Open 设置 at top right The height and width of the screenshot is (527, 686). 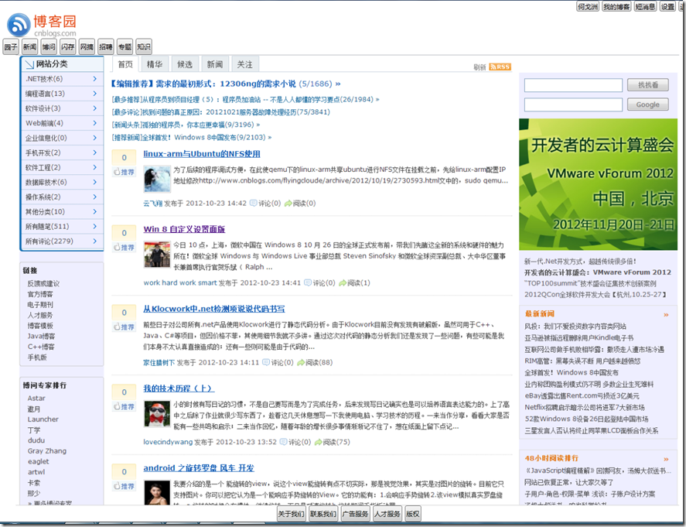click(667, 6)
